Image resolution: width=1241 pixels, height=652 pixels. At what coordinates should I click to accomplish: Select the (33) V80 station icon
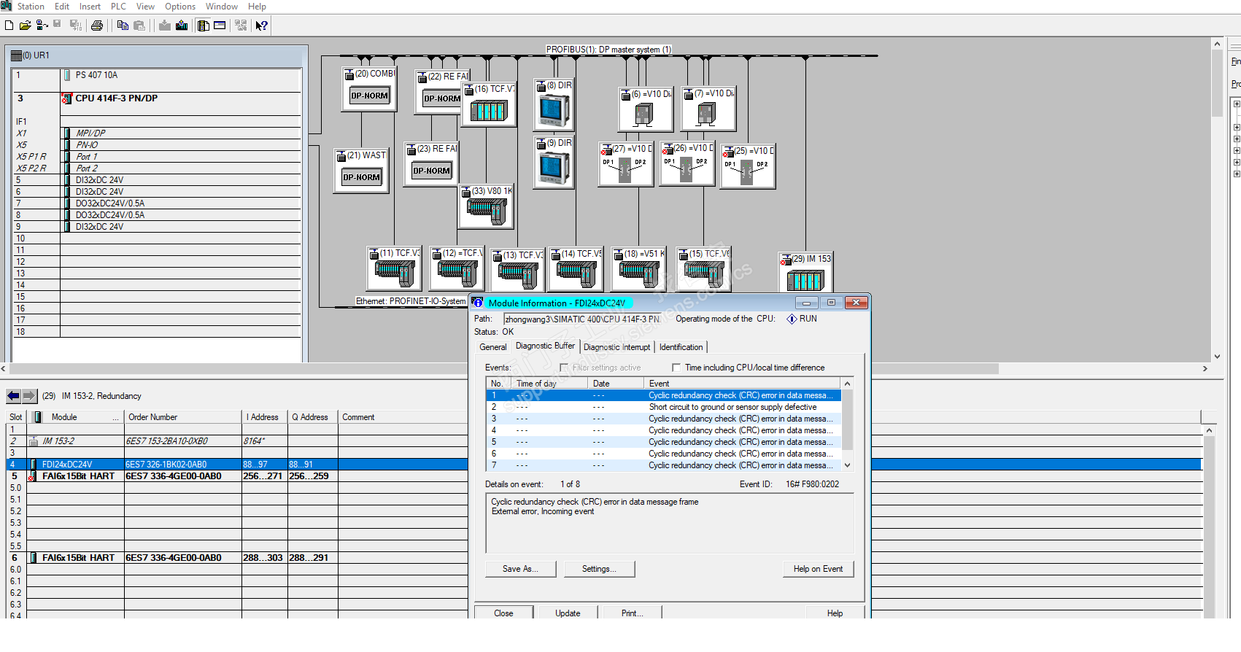(x=487, y=206)
